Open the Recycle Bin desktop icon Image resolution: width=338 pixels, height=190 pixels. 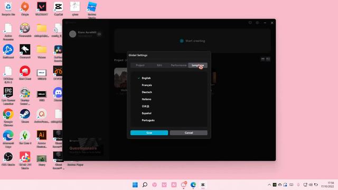(8, 8)
